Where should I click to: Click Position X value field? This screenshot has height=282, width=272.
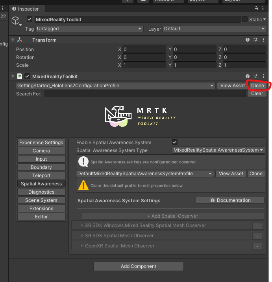(144, 49)
